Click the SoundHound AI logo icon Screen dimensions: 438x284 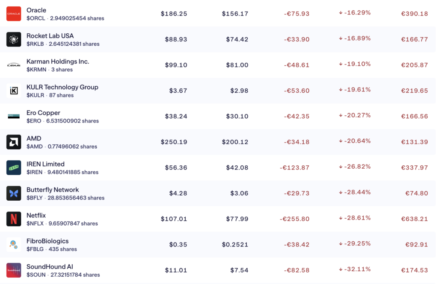[x=14, y=270]
